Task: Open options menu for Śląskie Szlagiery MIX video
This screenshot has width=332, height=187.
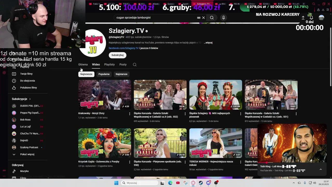Action: coord(241,114)
